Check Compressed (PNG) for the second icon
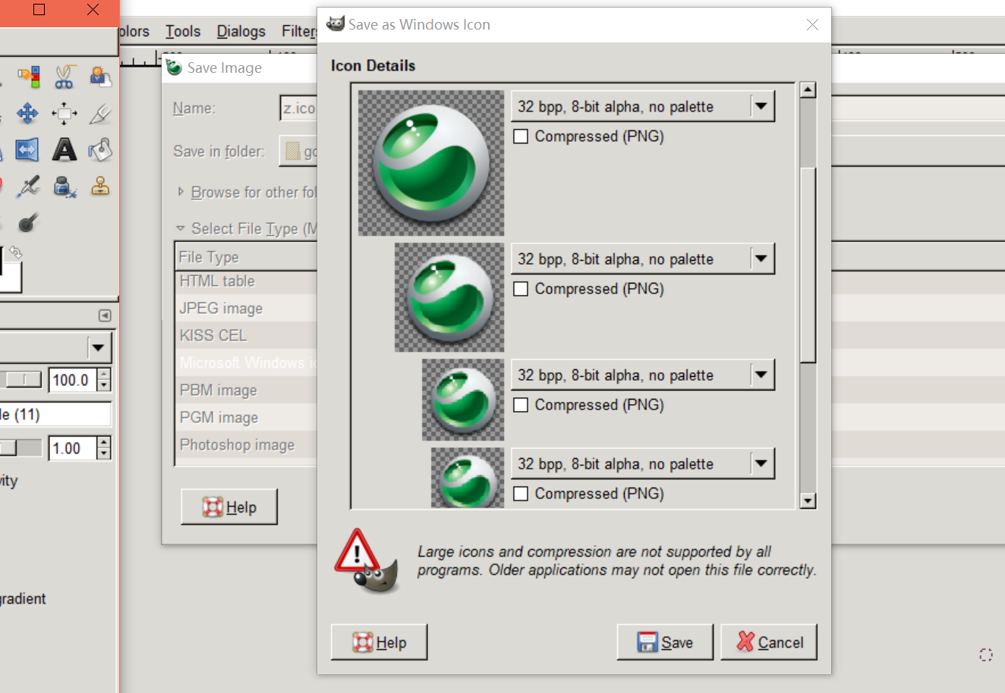 click(x=521, y=289)
